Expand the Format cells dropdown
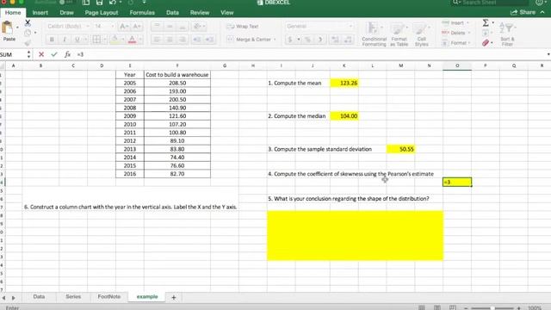The width and height of the screenshot is (551, 310). pyautogui.click(x=469, y=43)
